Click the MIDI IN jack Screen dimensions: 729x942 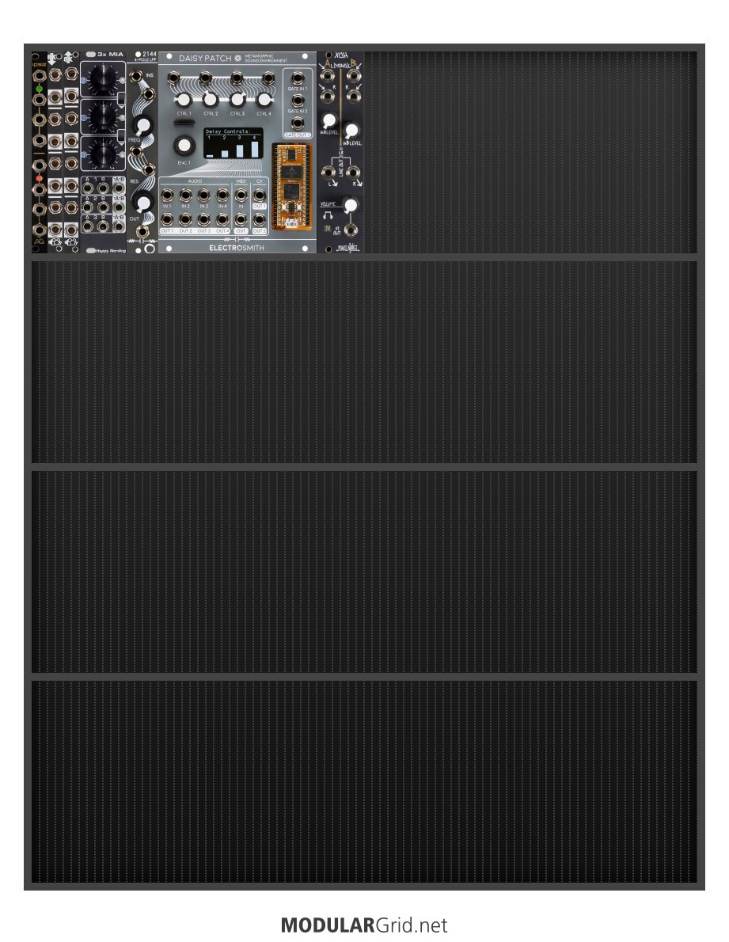point(241,195)
